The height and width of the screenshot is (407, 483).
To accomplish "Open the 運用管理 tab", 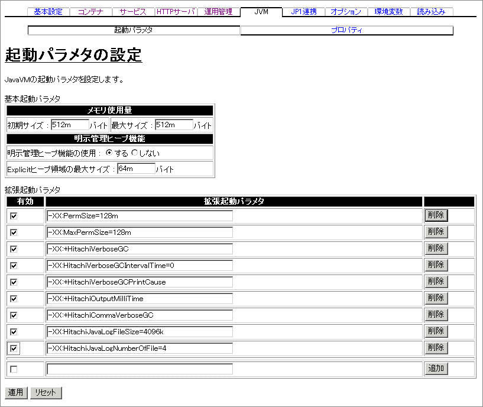I will [x=219, y=11].
